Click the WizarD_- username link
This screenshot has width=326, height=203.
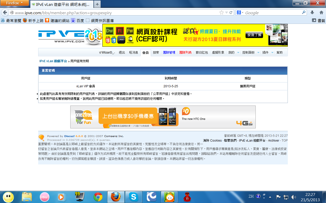click(x=107, y=53)
